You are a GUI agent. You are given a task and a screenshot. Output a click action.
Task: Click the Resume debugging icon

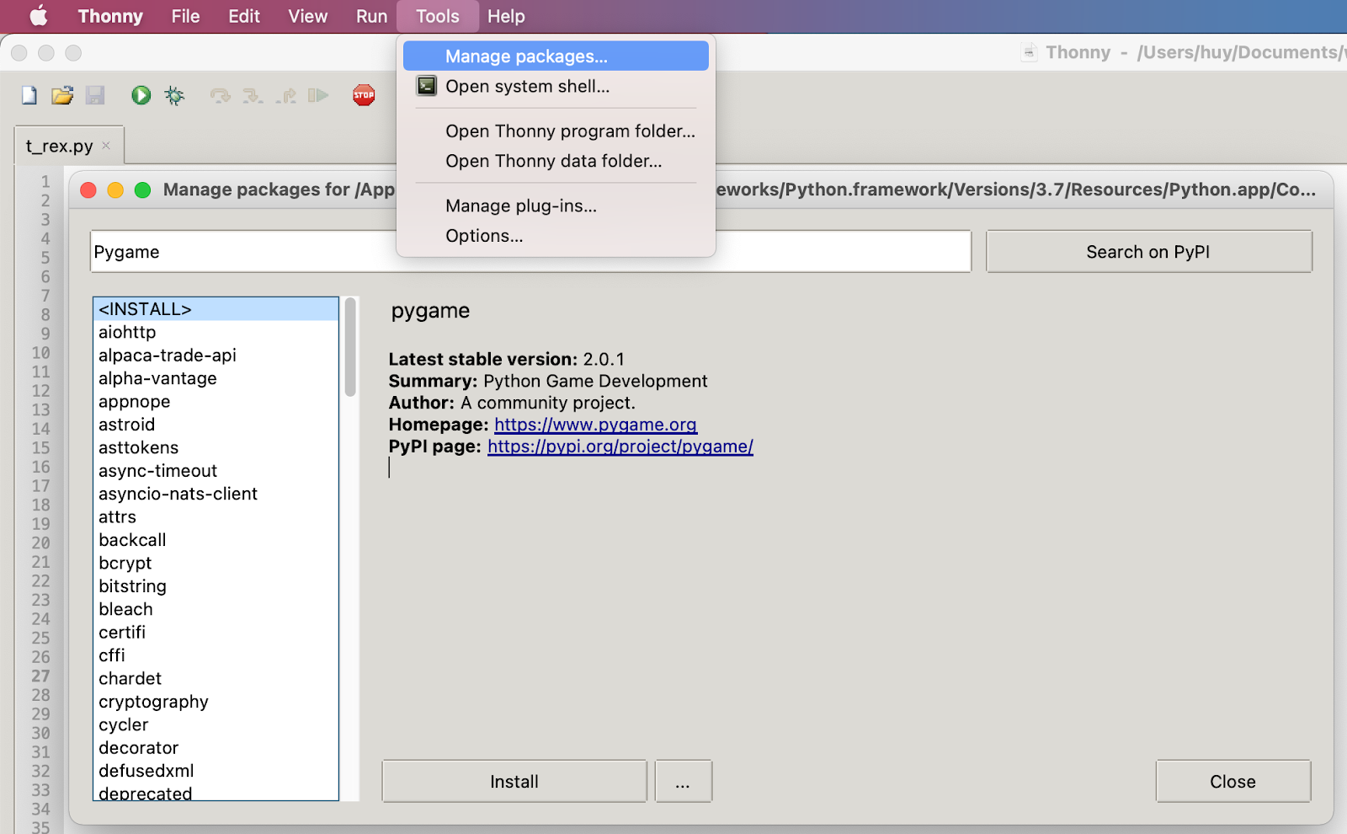click(318, 95)
